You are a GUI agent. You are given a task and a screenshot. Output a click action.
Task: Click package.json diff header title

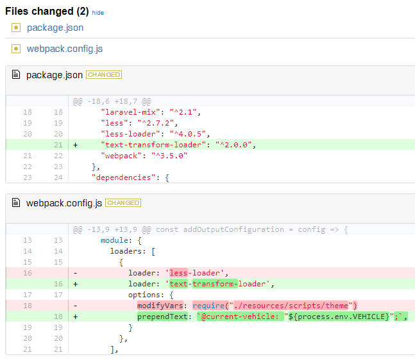point(55,75)
